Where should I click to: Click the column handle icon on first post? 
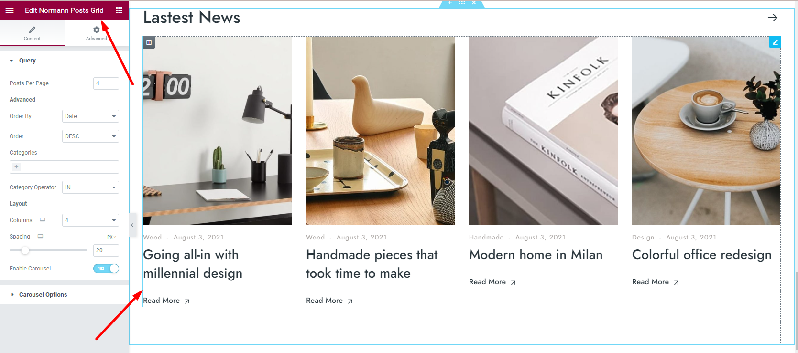click(149, 42)
